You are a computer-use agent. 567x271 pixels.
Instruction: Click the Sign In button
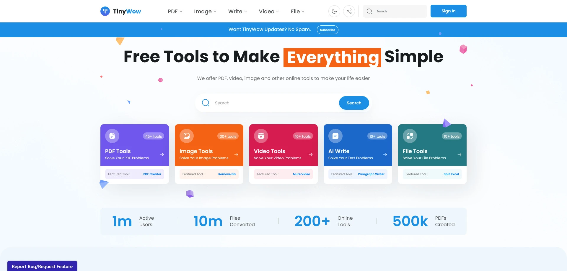point(448,11)
